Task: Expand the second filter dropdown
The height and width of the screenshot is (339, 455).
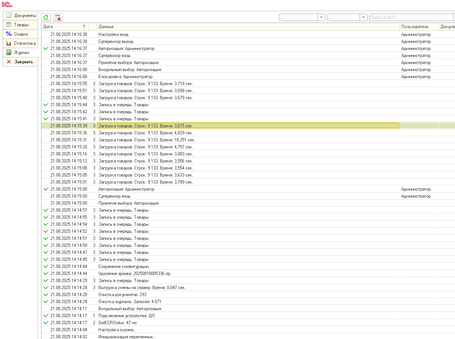Action: [364, 17]
